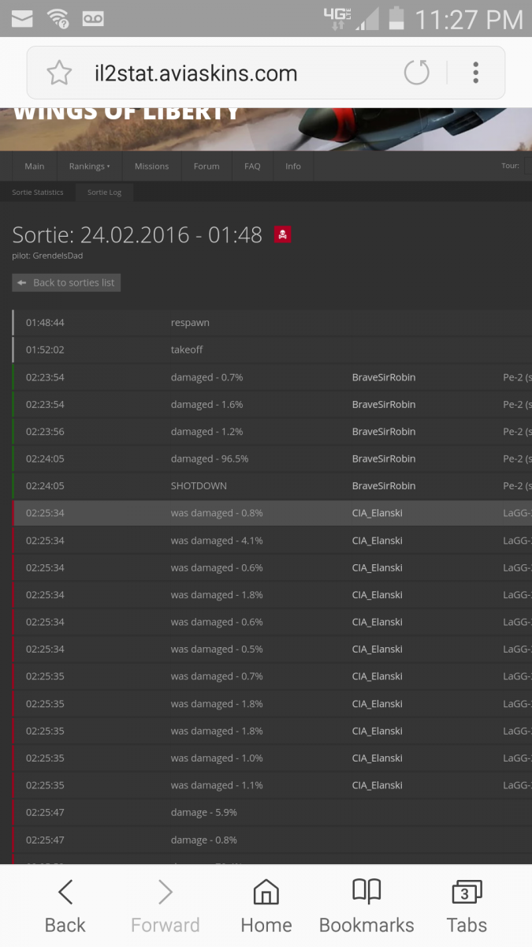Screen dimensions: 532x947
Task: Click pilot name GrendelsDad
Action: pyautogui.click(x=59, y=256)
